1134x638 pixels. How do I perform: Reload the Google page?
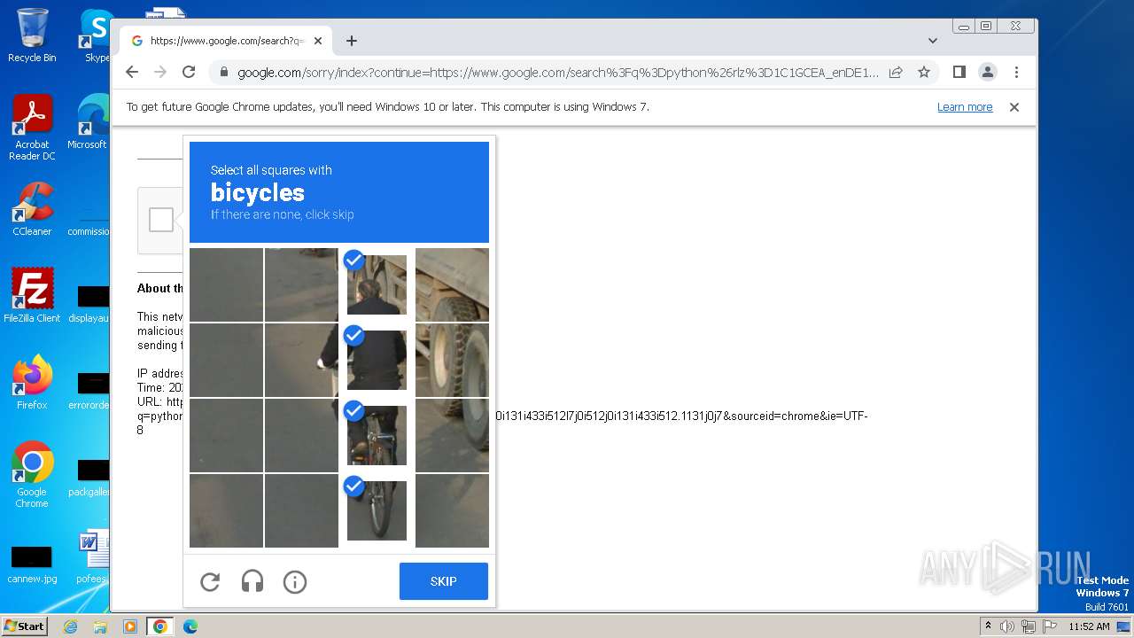point(189,72)
